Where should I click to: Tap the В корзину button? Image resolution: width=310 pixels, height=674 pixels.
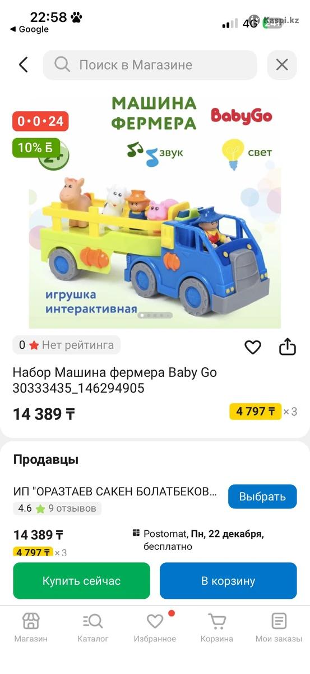[228, 581]
